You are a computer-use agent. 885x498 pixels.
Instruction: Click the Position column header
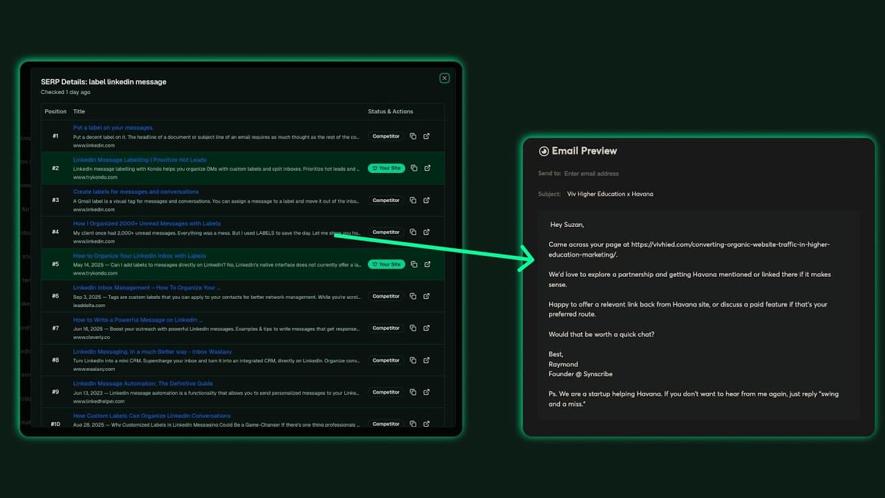point(55,111)
